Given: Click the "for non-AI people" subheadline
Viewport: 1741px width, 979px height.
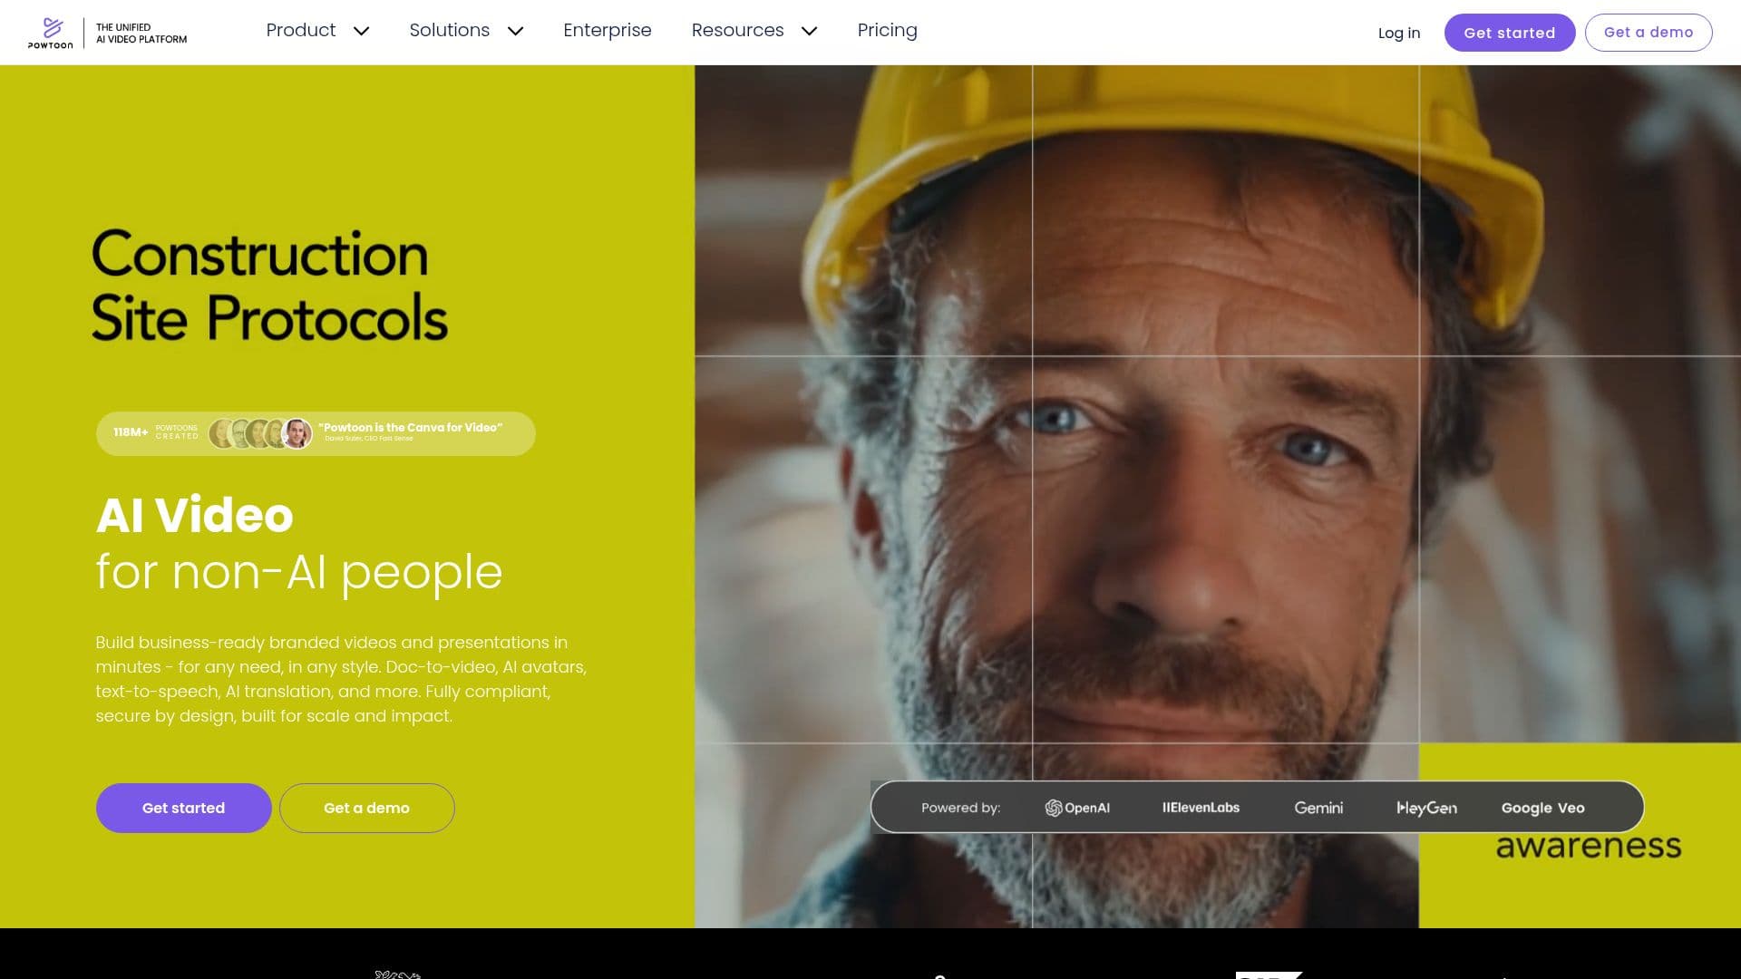Looking at the screenshot, I should coord(298,572).
